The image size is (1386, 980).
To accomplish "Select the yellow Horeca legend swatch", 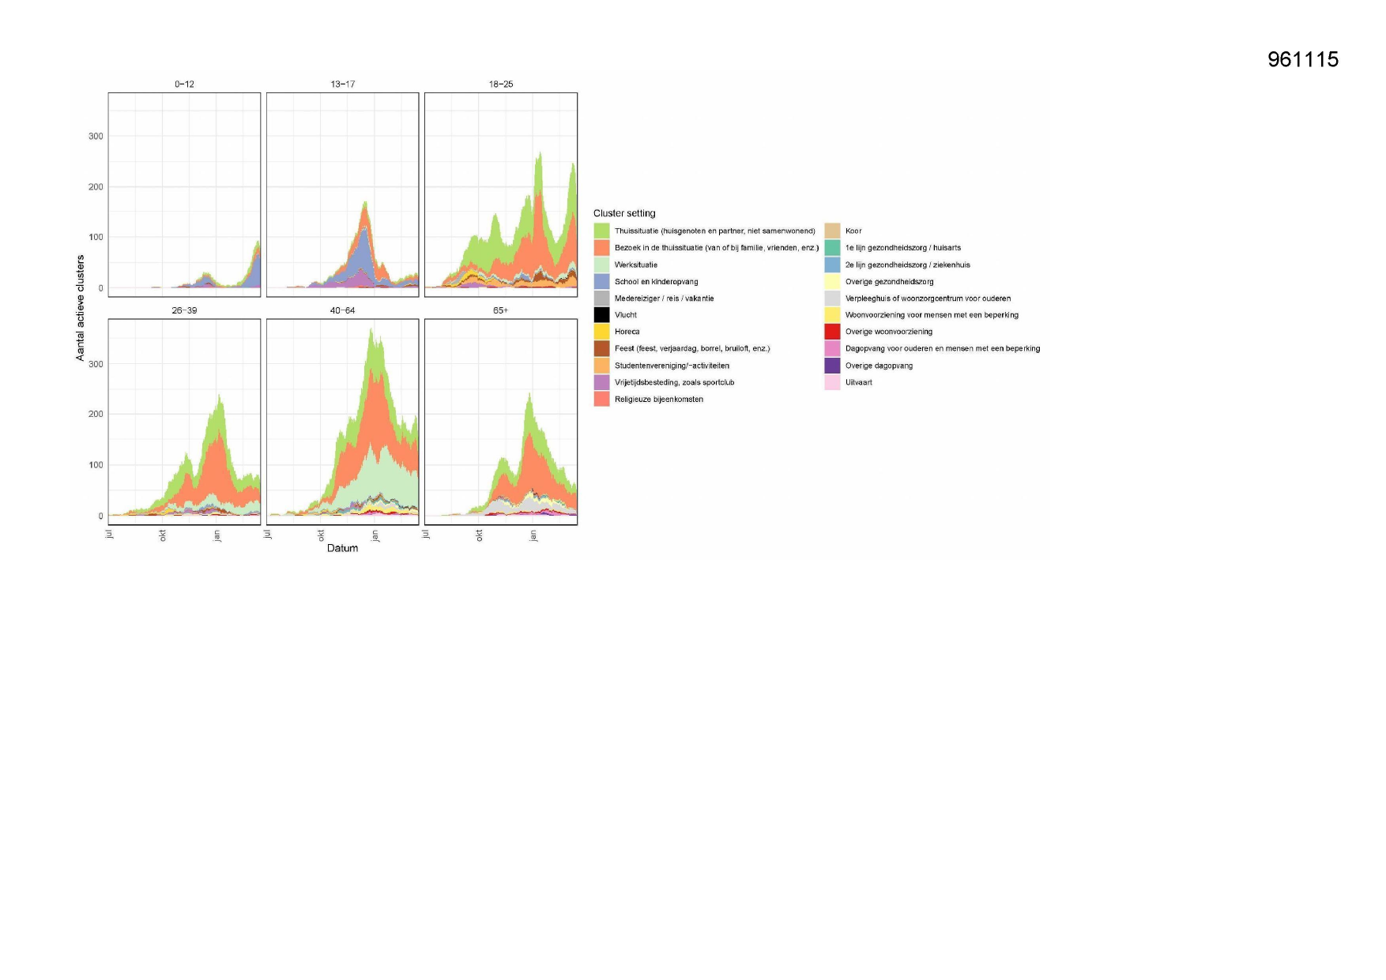I will (601, 332).
